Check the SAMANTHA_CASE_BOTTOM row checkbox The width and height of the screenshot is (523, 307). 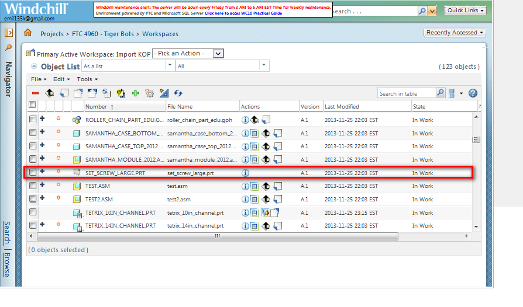(x=33, y=132)
